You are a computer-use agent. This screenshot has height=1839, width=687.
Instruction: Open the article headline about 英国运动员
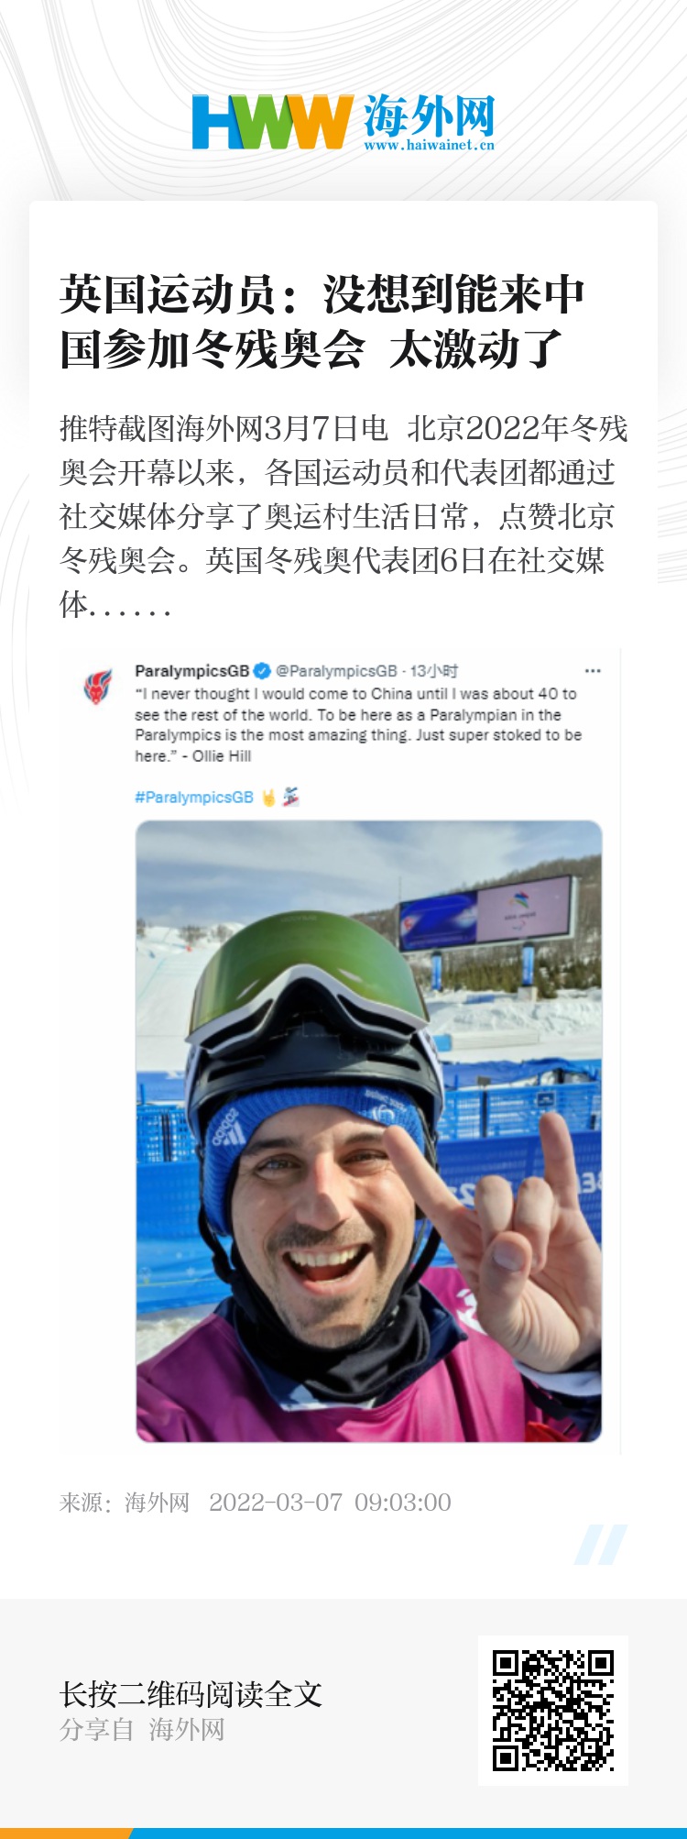(322, 321)
